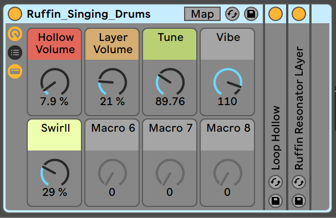Image resolution: width=336 pixels, height=218 pixels.
Task: Toggle Show/Hide Macro Controls icon
Action: point(15,34)
